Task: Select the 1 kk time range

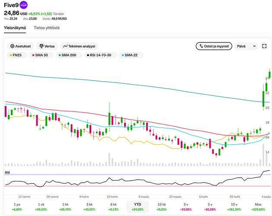Action: [65, 207]
